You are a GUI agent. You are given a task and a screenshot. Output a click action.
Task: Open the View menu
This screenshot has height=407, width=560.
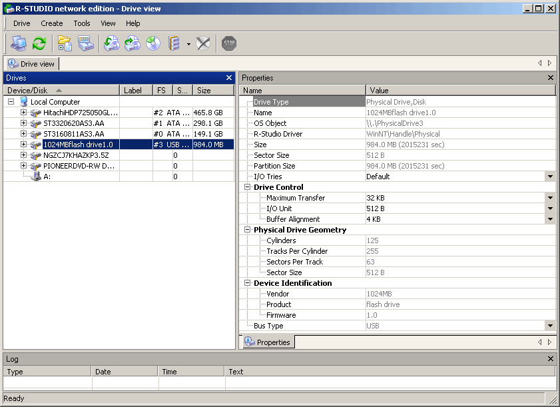coord(108,23)
